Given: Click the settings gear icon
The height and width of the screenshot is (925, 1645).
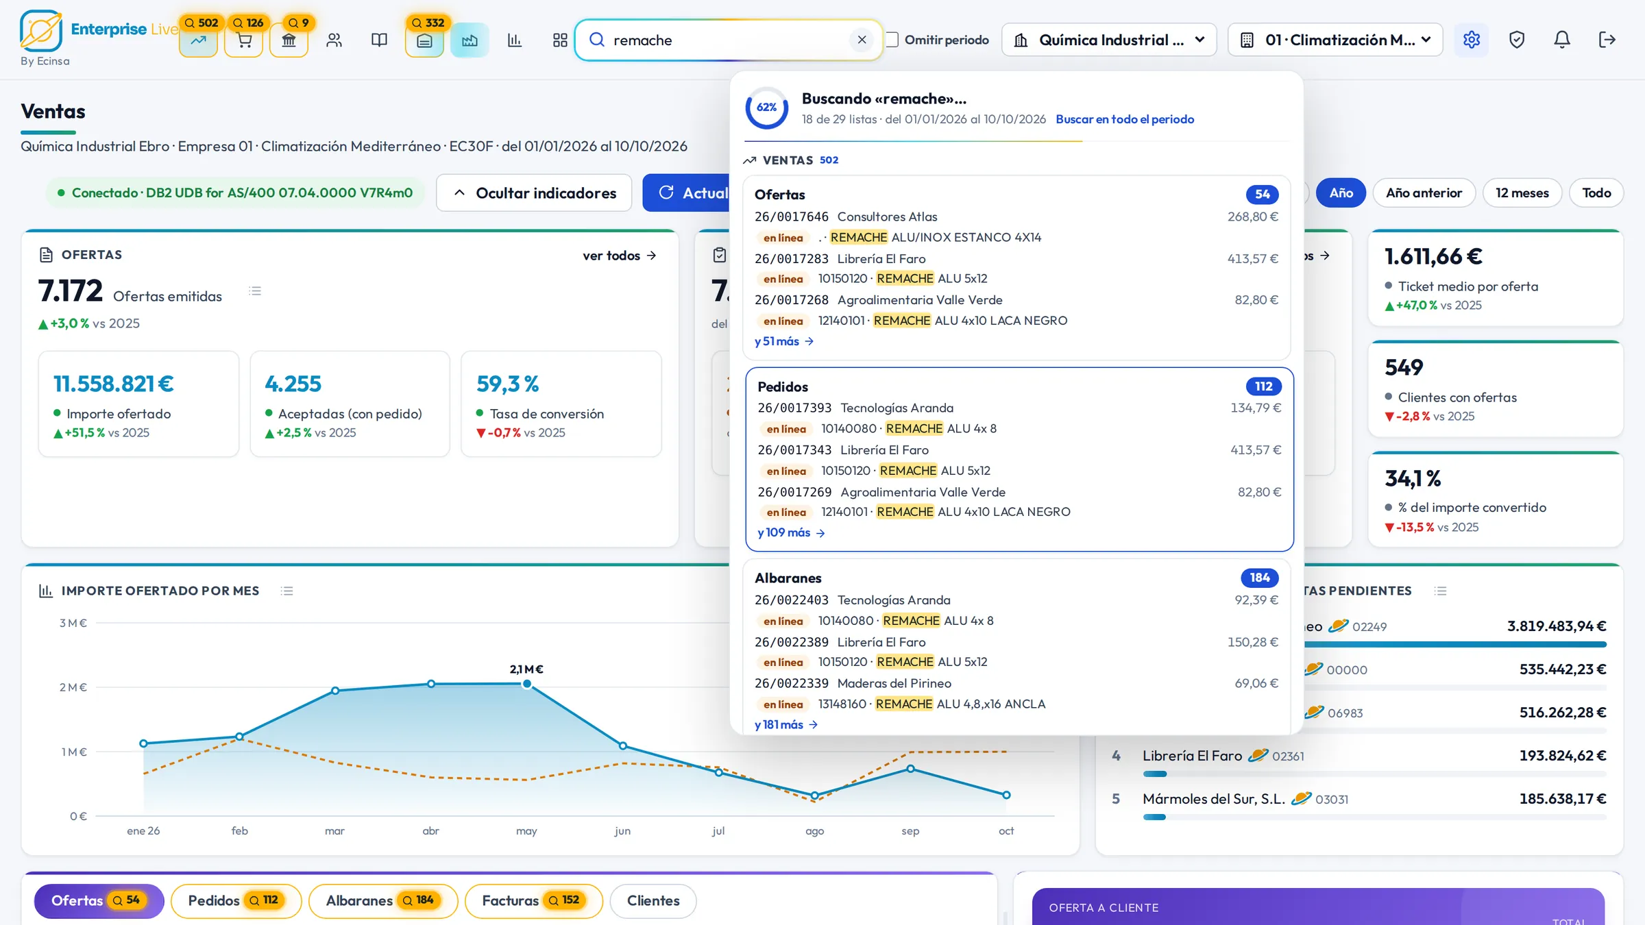Looking at the screenshot, I should pyautogui.click(x=1471, y=40).
